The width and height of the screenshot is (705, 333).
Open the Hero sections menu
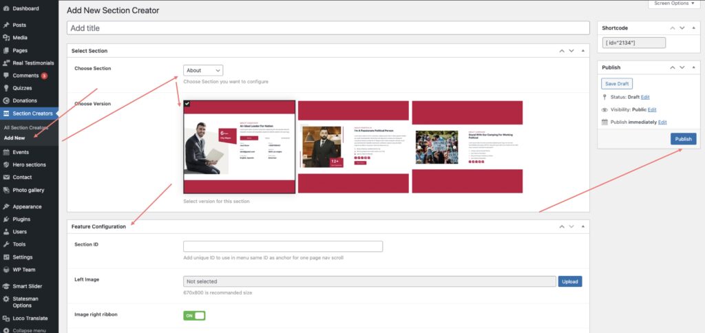(29, 164)
